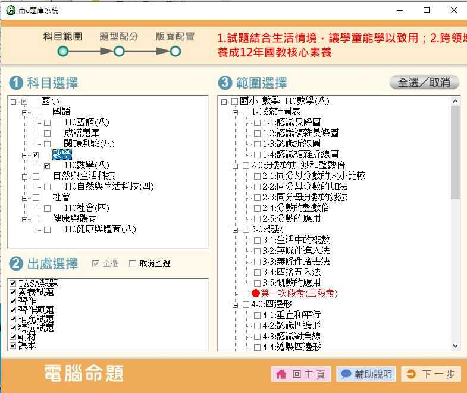Collapse the 數學 tree node

pos(24,155)
